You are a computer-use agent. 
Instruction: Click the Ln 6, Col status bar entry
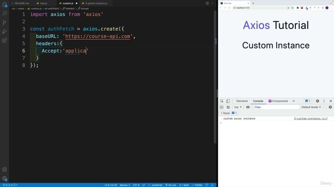click(x=111, y=185)
